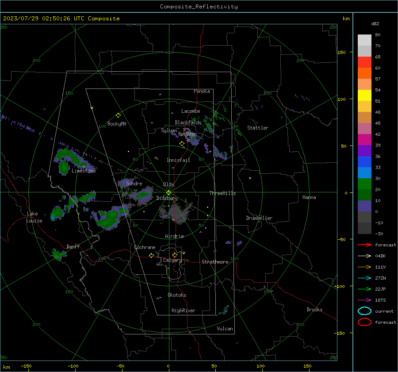Click the yellow radar site diamond at Olds

point(168,193)
